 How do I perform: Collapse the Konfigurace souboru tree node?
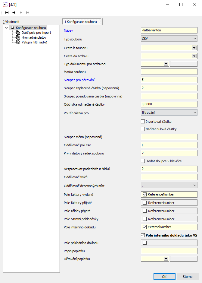pyautogui.click(x=7, y=28)
